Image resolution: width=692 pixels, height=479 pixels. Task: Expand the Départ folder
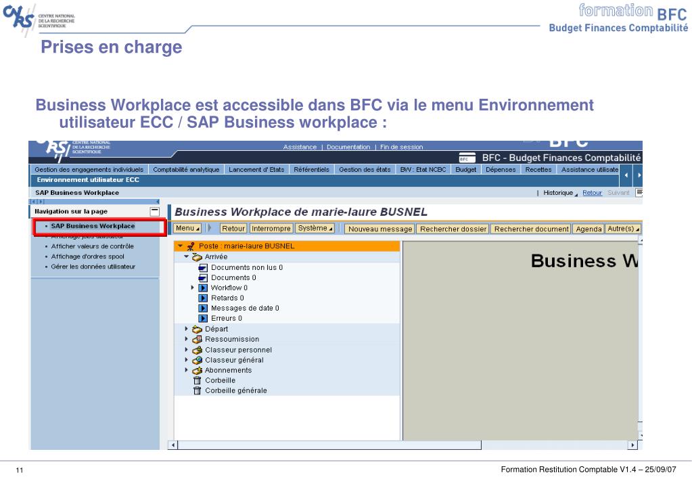[x=186, y=329]
